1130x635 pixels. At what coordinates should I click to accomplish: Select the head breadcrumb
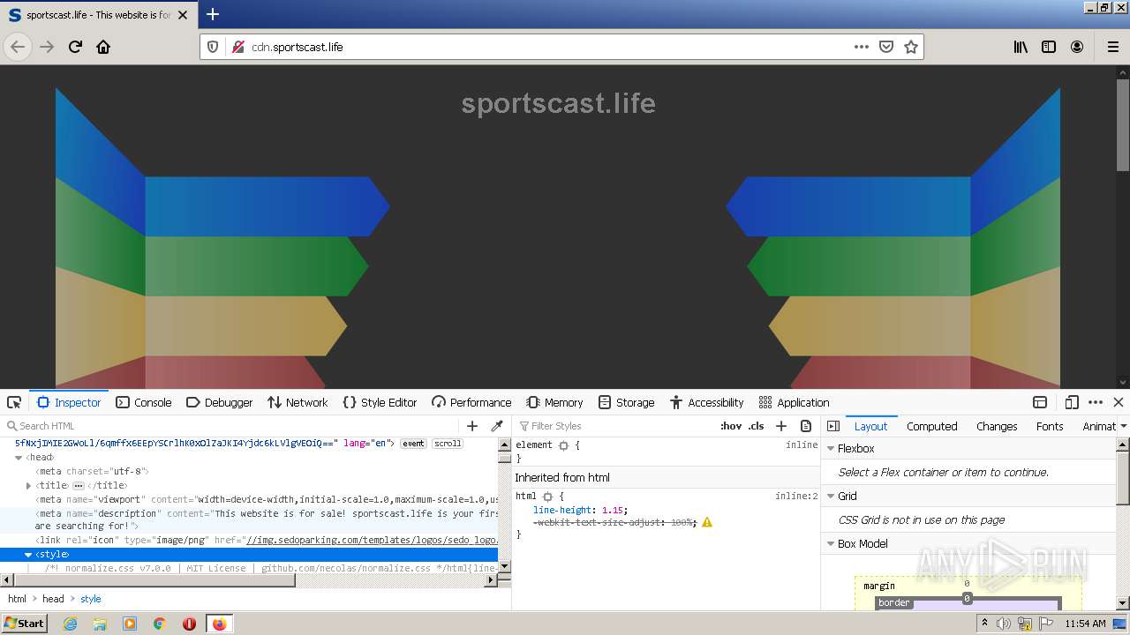point(53,599)
